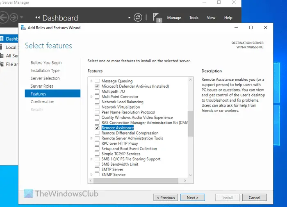Go to Installation Type step
Screen dimensions: 287x207
click(x=45, y=71)
